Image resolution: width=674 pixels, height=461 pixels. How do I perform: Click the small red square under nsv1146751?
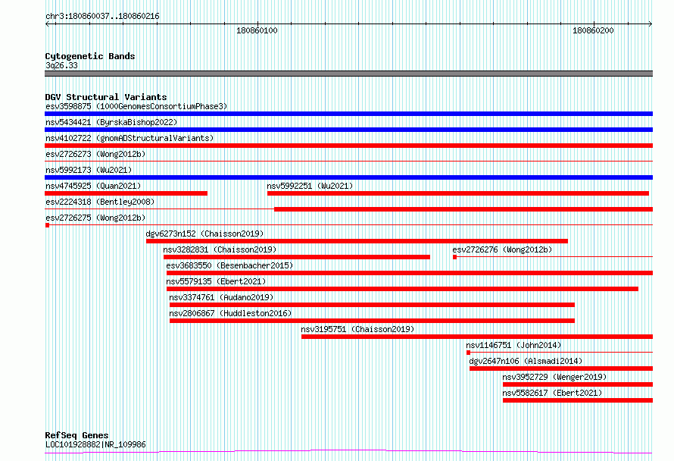[469, 353]
